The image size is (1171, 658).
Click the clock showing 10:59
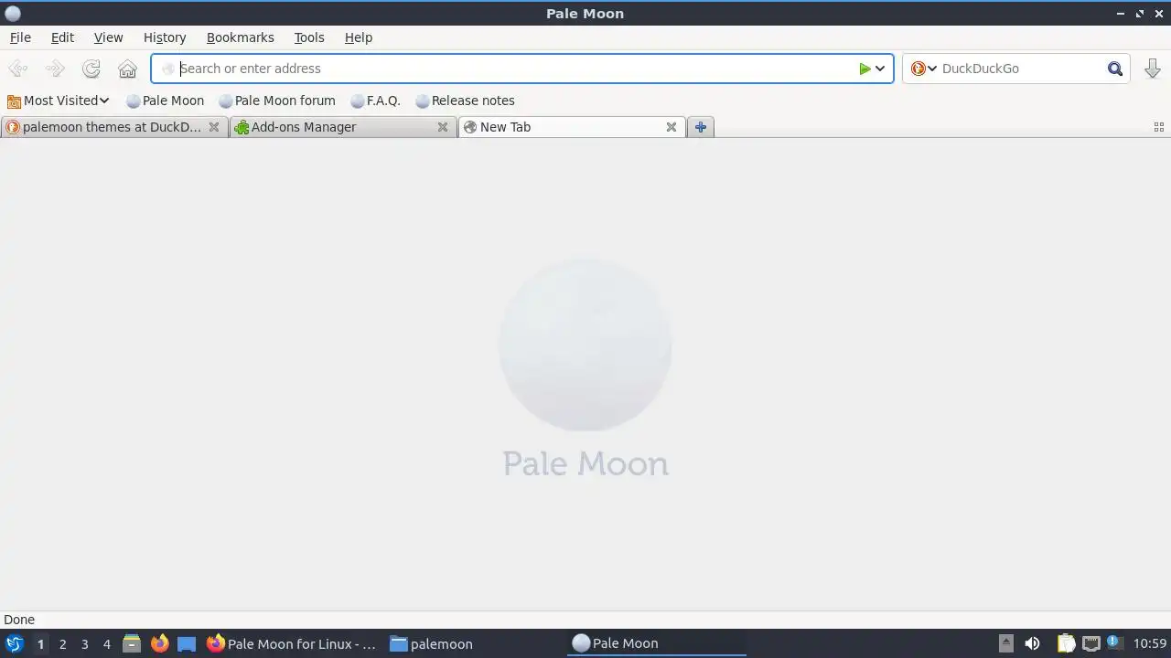[x=1150, y=644]
